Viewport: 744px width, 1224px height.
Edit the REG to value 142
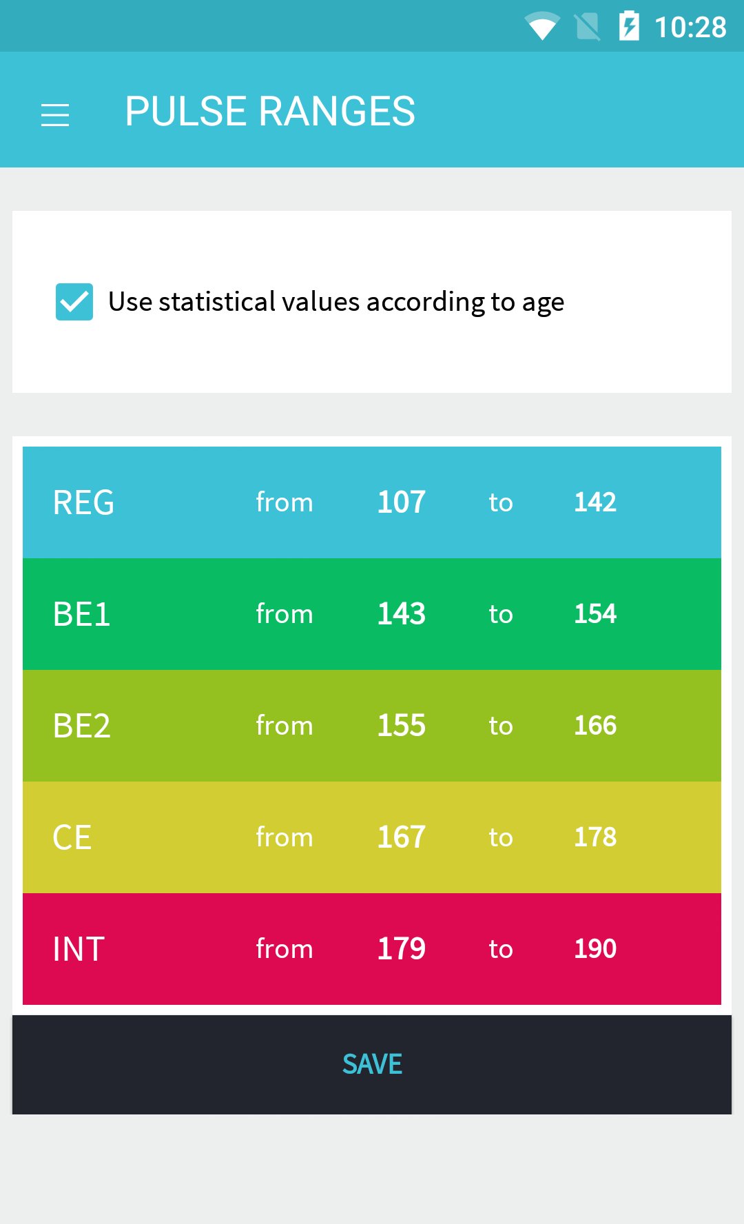595,502
